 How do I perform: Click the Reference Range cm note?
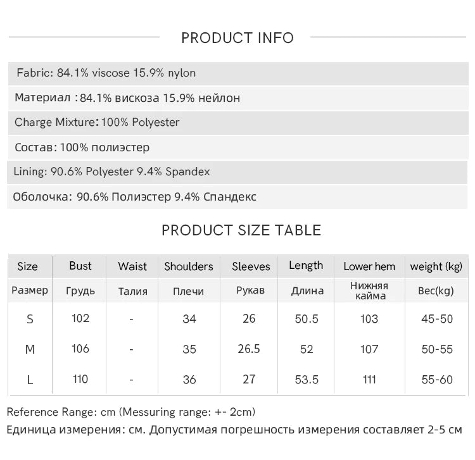131,413
